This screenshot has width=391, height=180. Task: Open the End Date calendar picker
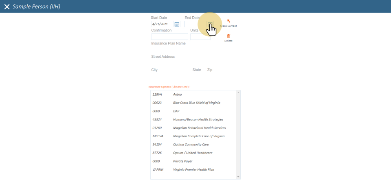(210, 24)
